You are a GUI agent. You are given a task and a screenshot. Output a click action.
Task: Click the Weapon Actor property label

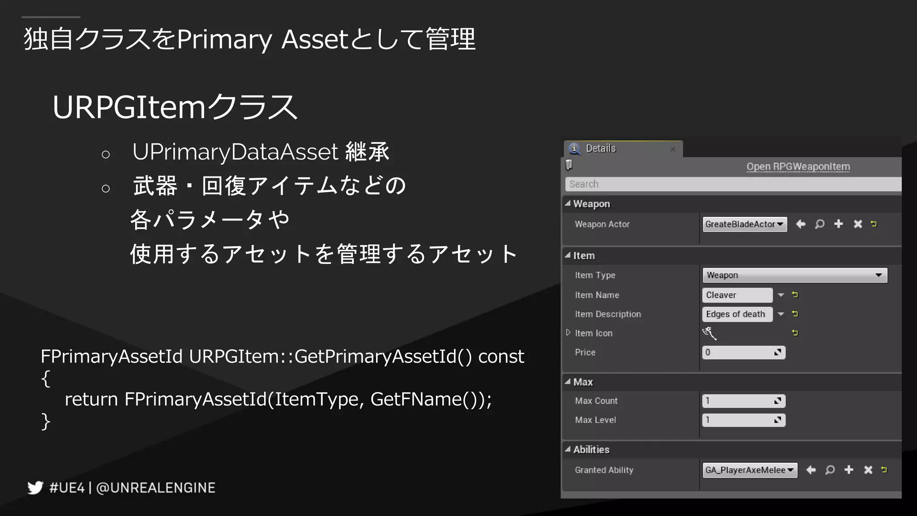click(x=602, y=224)
